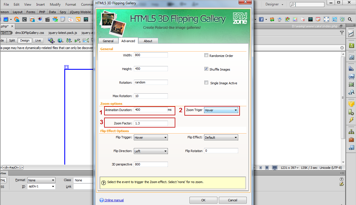Screen dimensions: 356x205
Task: Click the sliders control icon in Insert bar
Action: [x=24, y=19]
